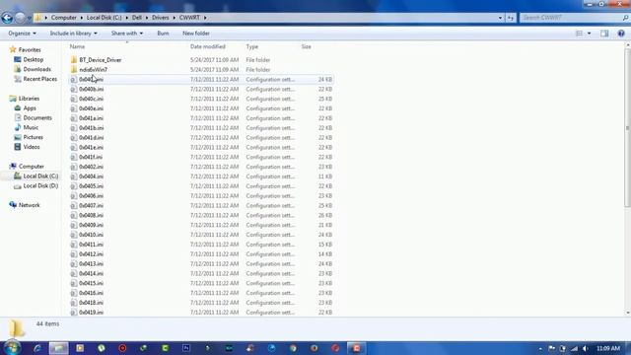631x355 pixels.
Task: Click the vertical scrollbar of file list
Action: (627, 129)
